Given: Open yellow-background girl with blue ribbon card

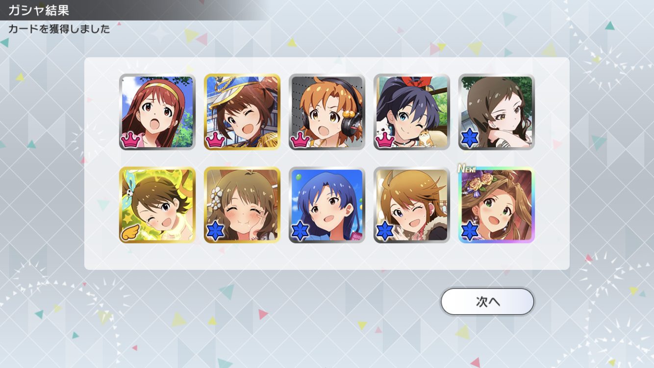Looking at the screenshot, I should pyautogui.click(x=157, y=205).
